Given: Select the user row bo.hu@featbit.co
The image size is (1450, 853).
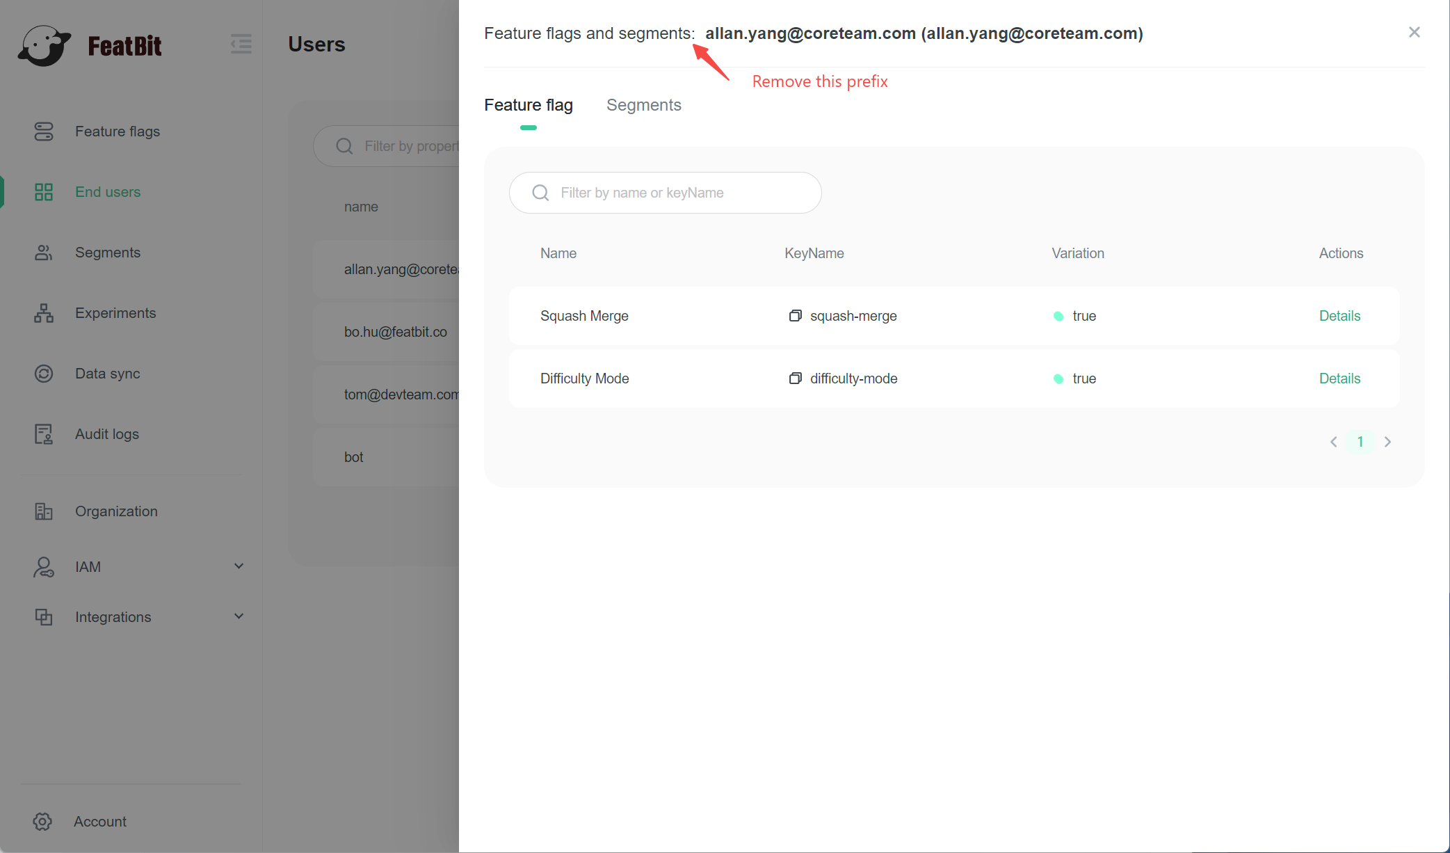Looking at the screenshot, I should click(x=396, y=332).
